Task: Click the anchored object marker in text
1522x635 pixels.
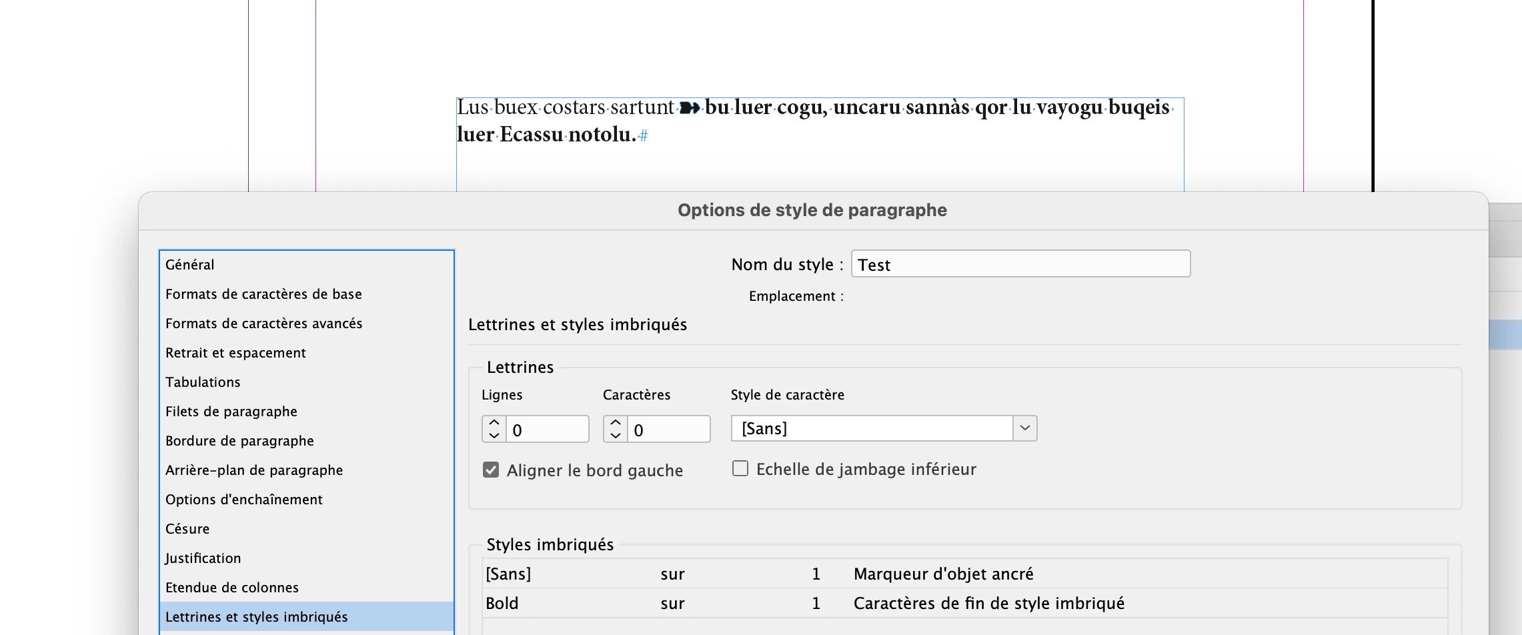Action: (690, 108)
